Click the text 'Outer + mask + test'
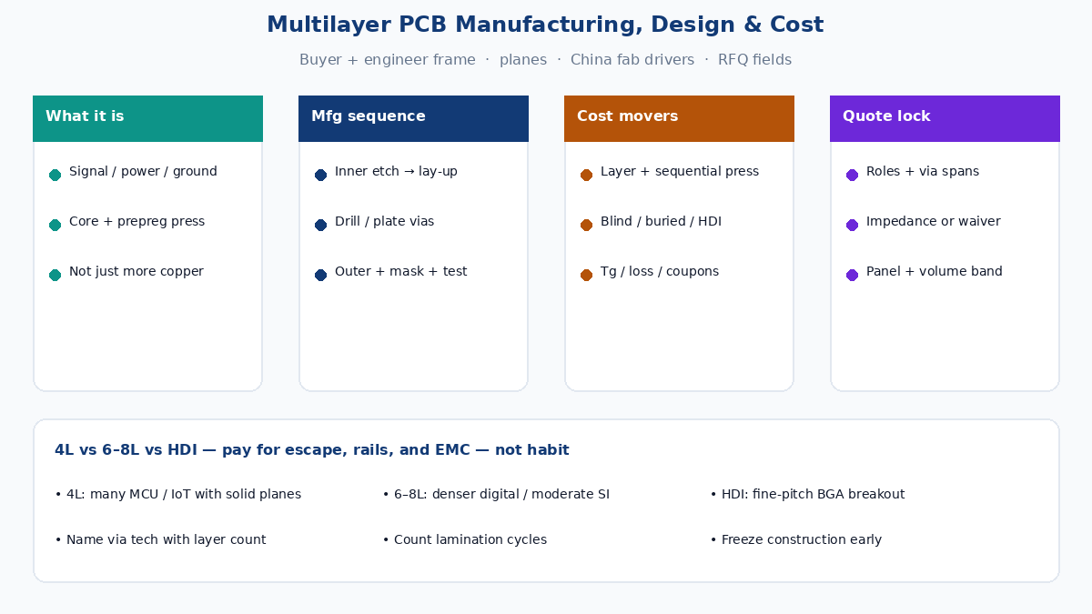The height and width of the screenshot is (614, 1092). click(400, 272)
